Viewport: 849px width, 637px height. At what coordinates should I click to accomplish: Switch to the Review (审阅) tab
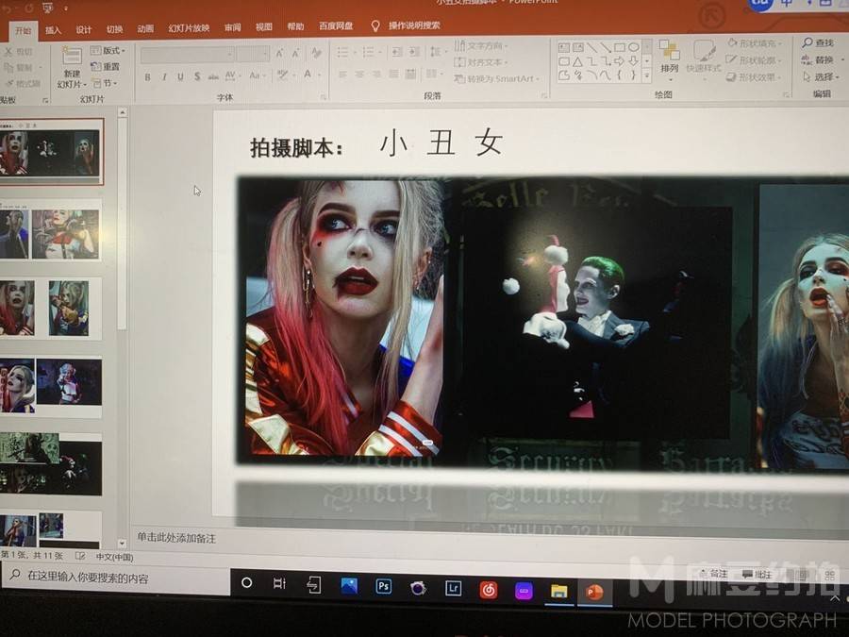click(233, 27)
